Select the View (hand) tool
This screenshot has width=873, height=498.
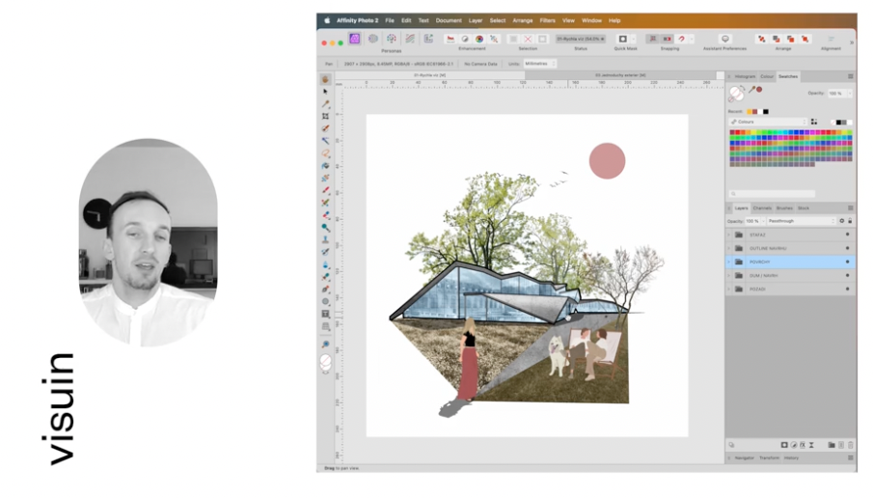tap(326, 79)
